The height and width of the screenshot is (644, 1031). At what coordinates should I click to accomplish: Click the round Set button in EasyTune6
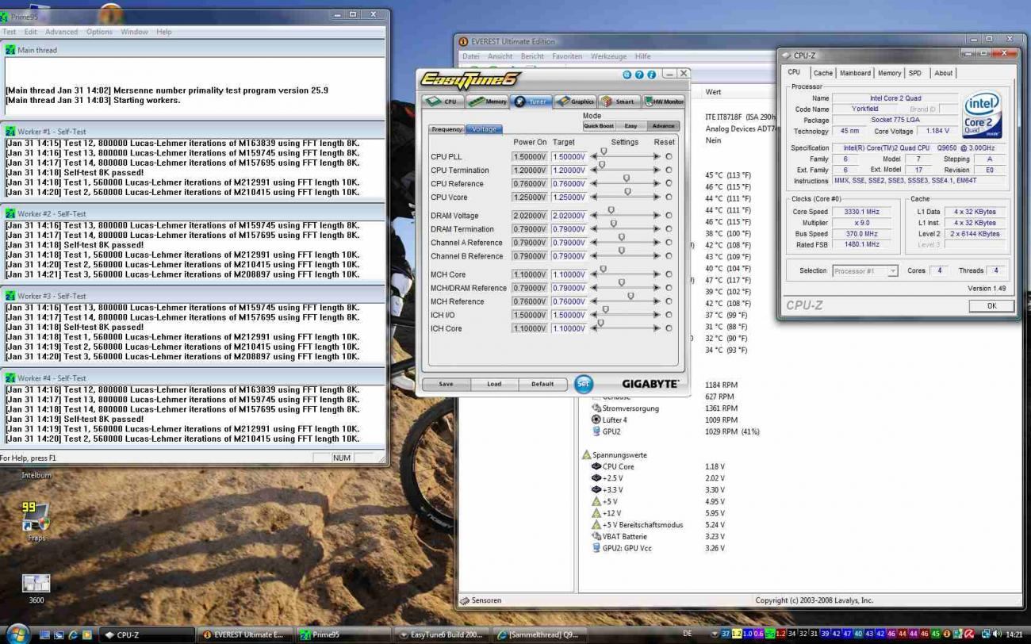click(583, 384)
